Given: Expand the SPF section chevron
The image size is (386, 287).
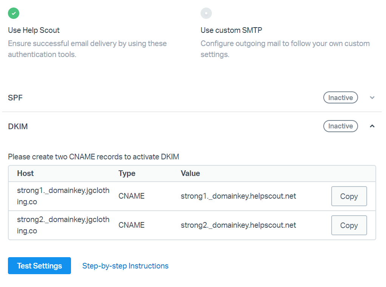Looking at the screenshot, I should [x=372, y=98].
